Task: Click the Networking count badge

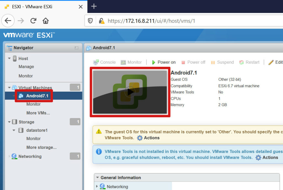Action: pyautogui.click(x=75, y=156)
